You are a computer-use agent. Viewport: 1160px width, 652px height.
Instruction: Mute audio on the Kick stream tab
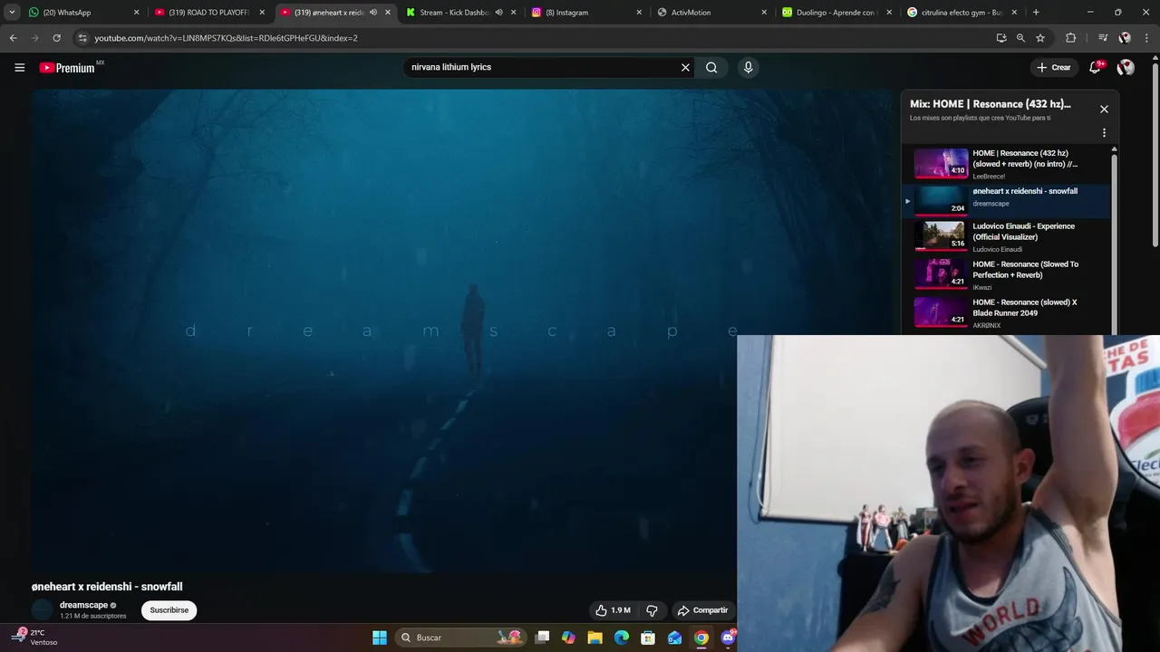coord(498,13)
